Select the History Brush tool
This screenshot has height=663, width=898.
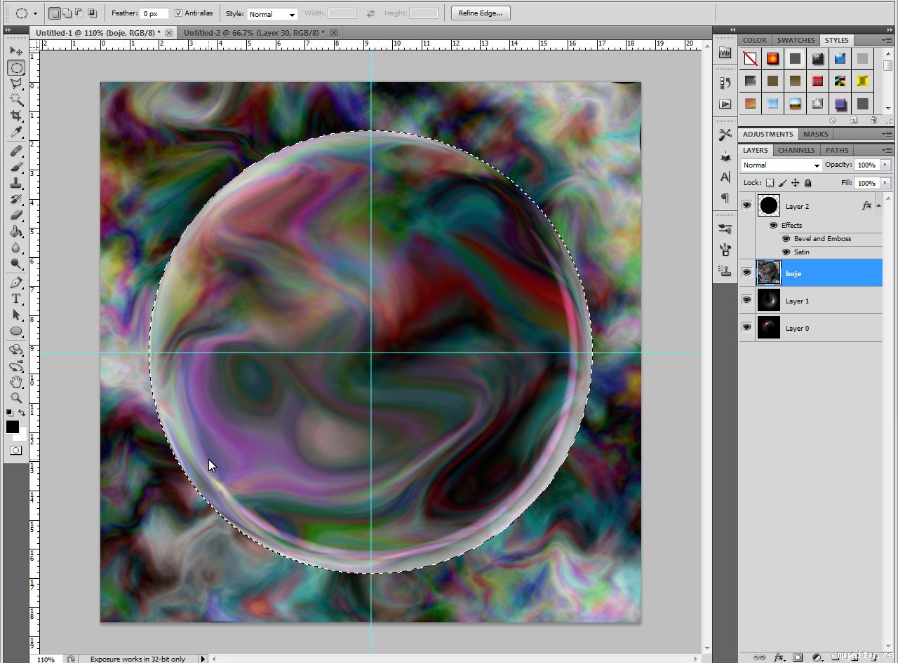[x=16, y=199]
